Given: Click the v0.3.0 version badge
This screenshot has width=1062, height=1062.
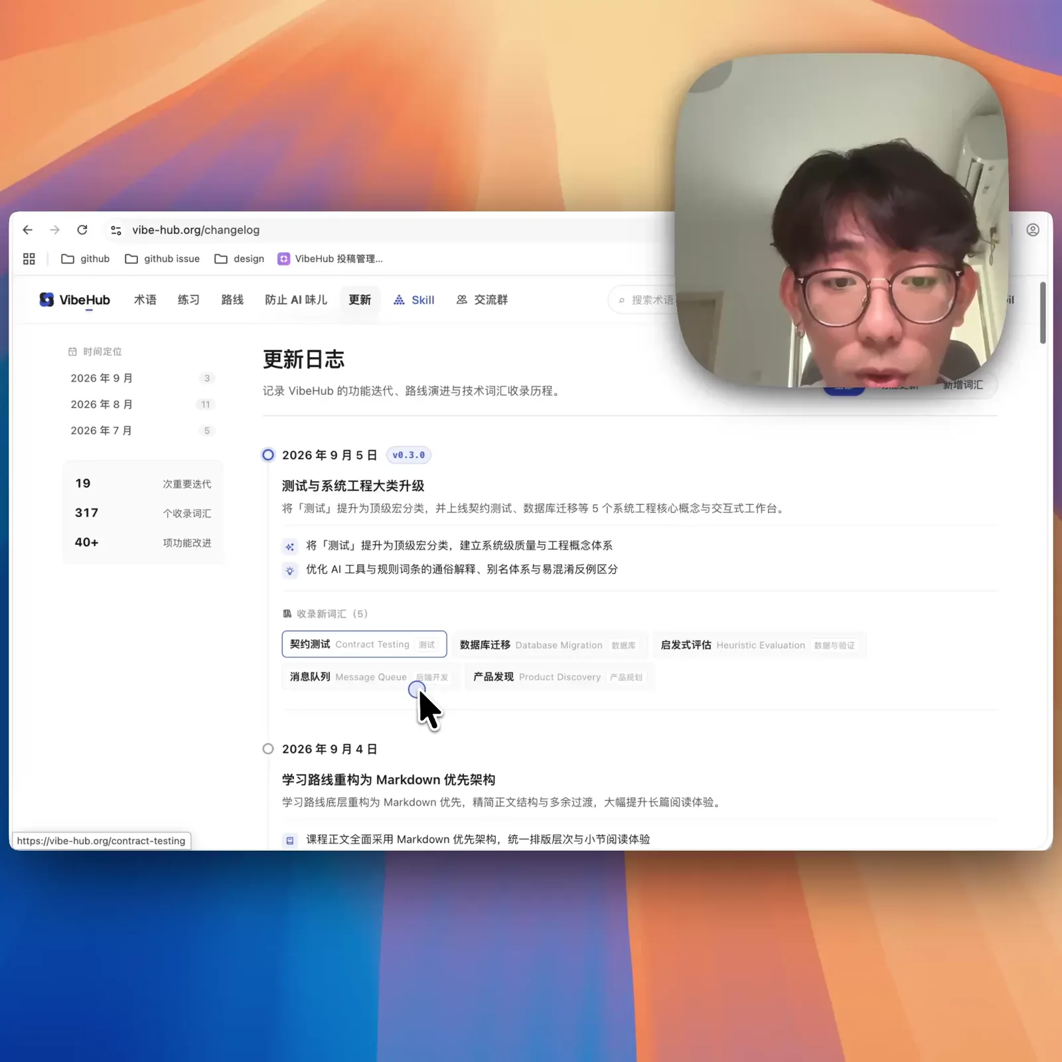Looking at the screenshot, I should (409, 455).
